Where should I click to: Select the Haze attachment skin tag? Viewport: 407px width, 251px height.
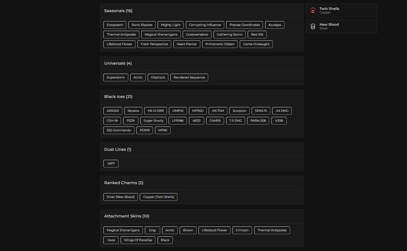click(111, 240)
